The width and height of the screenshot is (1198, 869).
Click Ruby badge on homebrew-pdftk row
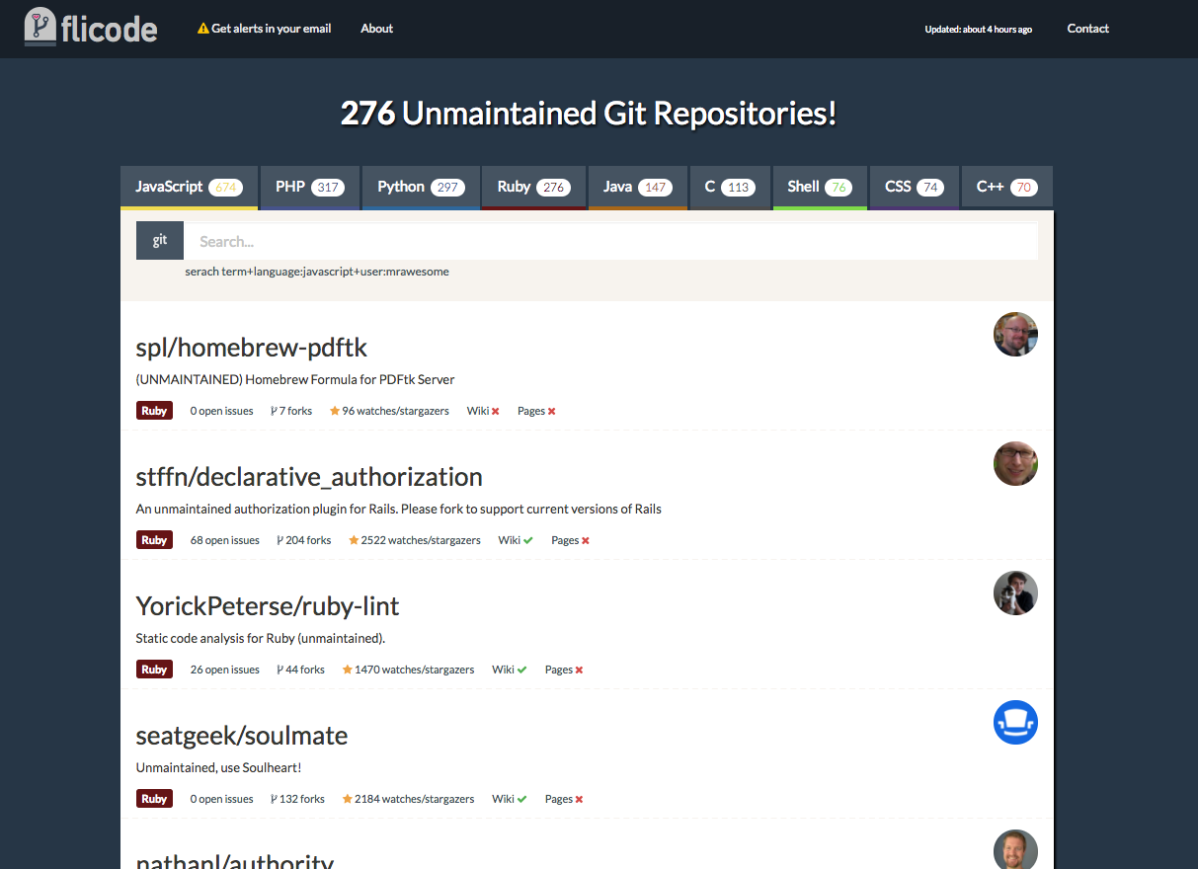click(154, 411)
